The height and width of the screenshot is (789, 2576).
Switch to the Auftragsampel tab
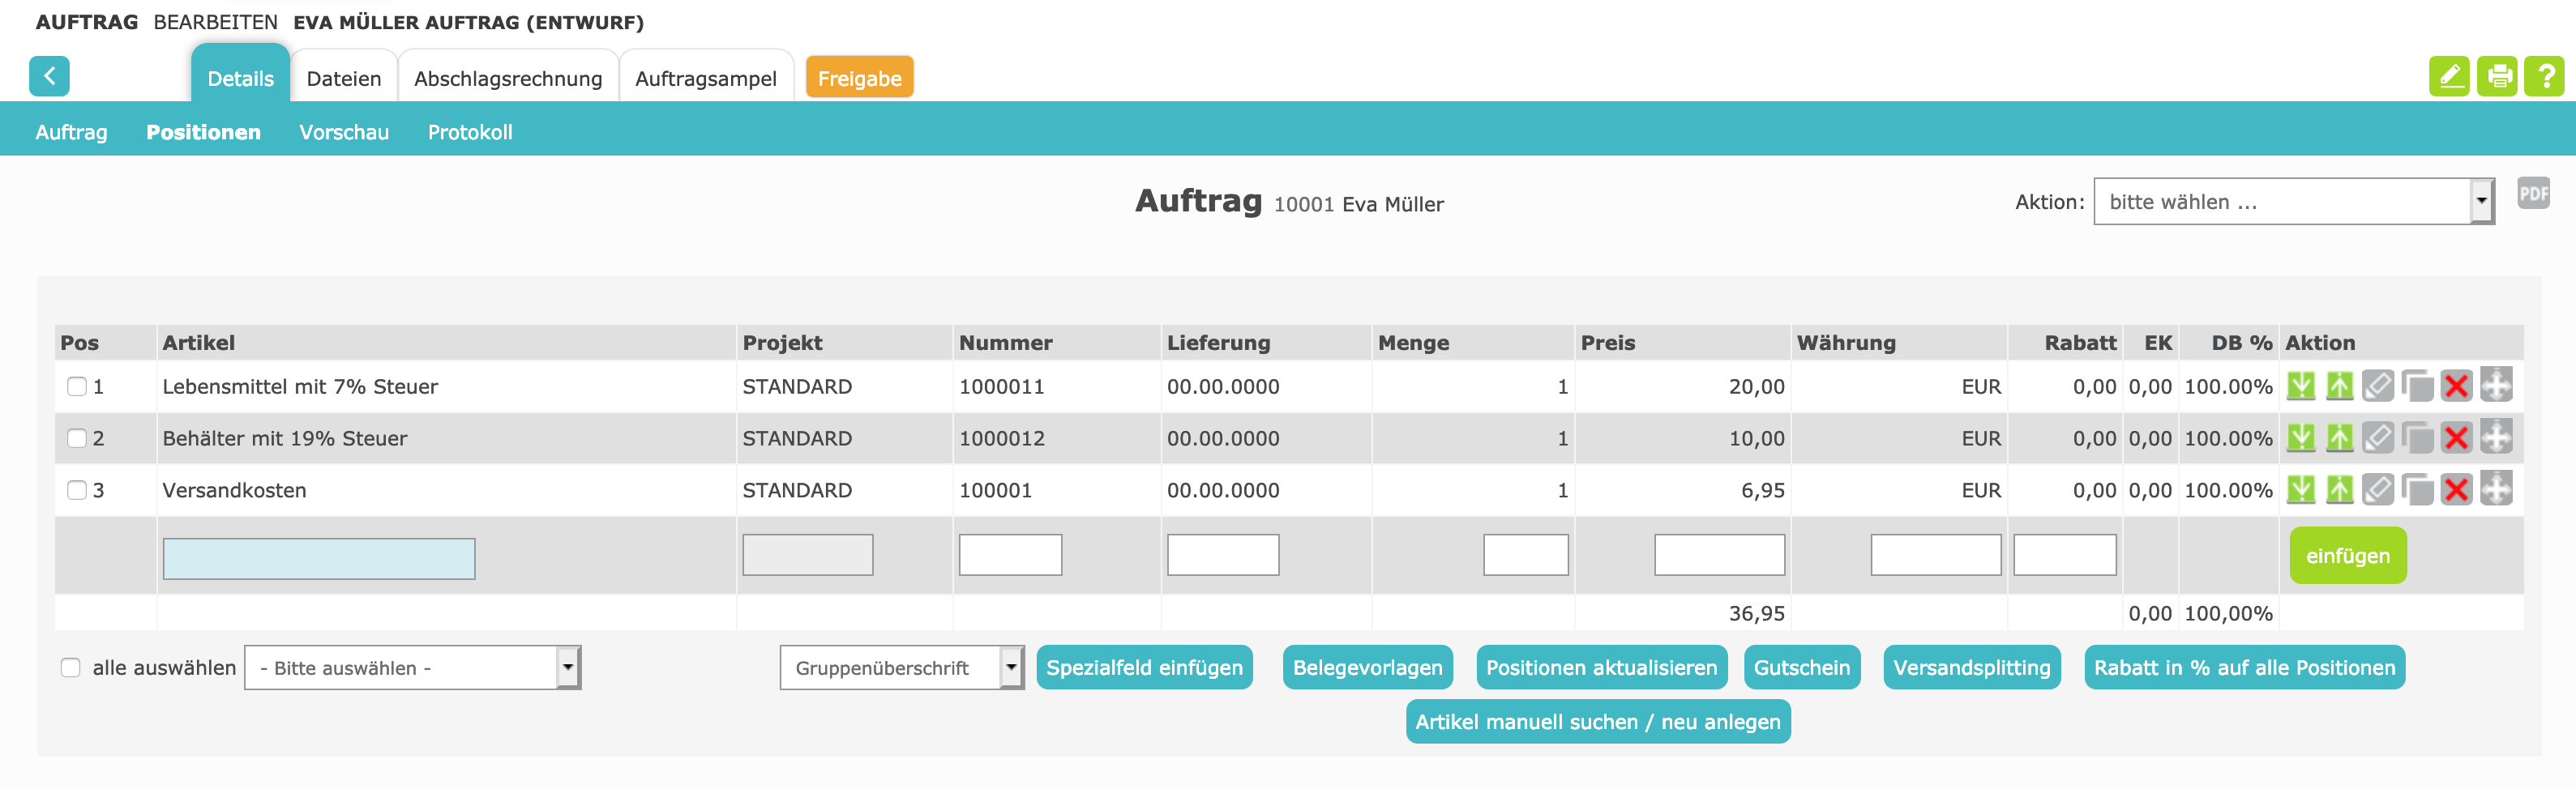pos(705,78)
